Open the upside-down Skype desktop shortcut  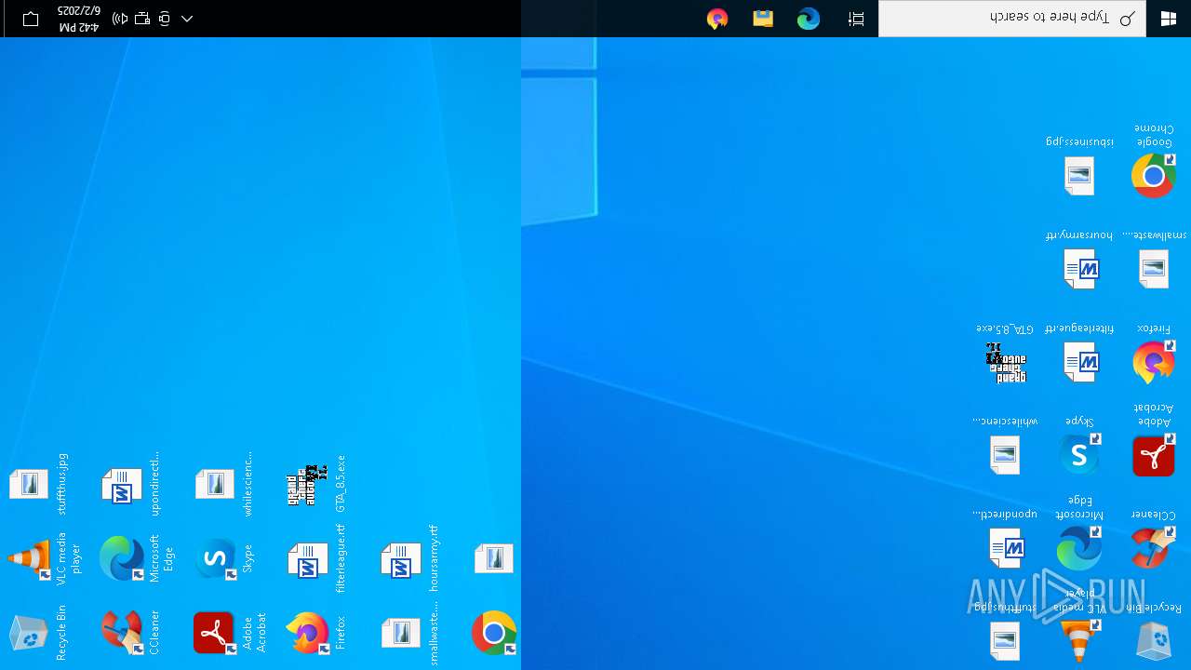coord(1079,455)
